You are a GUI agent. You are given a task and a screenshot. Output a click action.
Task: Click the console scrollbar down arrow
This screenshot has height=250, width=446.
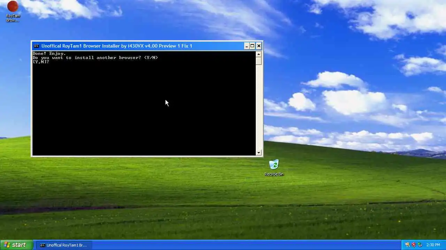pyautogui.click(x=259, y=152)
